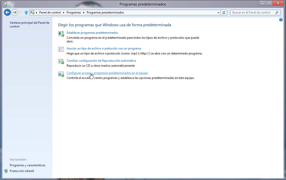Open 'Cambiar configuración de Reproducción automática'
286x180 pixels.
coord(101,61)
